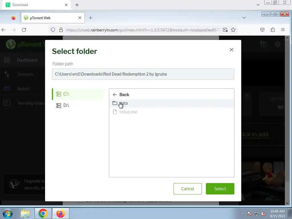Viewport: 292px width, 219px height.
Task: Click the page scrollbar up arrow
Action: [287, 38]
